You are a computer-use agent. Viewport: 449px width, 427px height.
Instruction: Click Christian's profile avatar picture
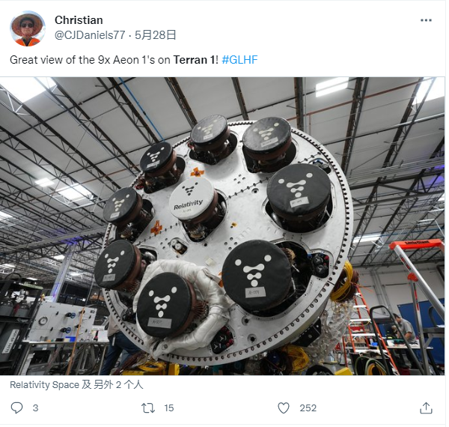pyautogui.click(x=28, y=28)
